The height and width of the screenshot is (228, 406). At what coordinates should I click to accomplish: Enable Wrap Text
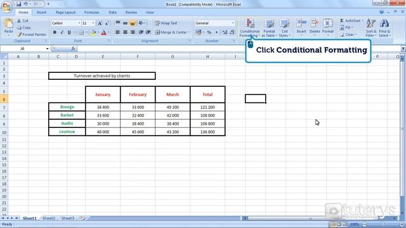[166, 23]
